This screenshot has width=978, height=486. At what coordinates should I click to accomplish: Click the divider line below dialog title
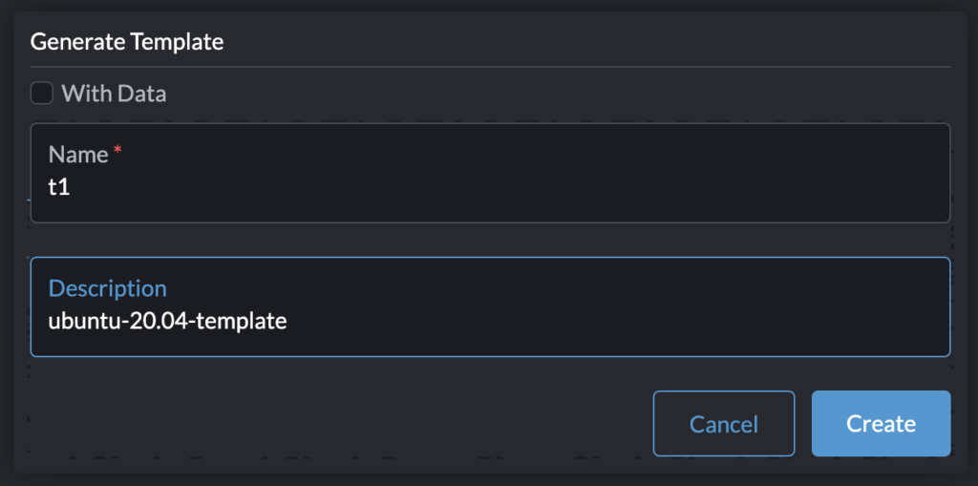click(x=489, y=67)
